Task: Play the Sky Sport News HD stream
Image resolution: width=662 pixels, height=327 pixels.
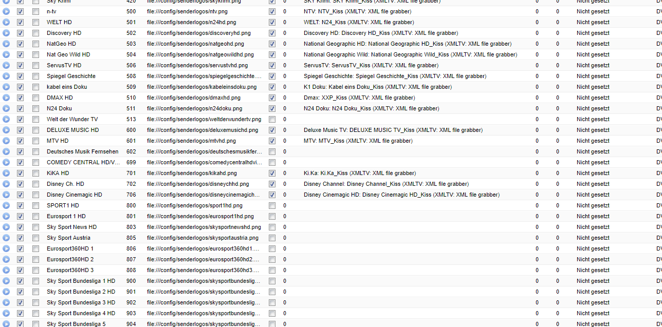Action: [x=6, y=227]
